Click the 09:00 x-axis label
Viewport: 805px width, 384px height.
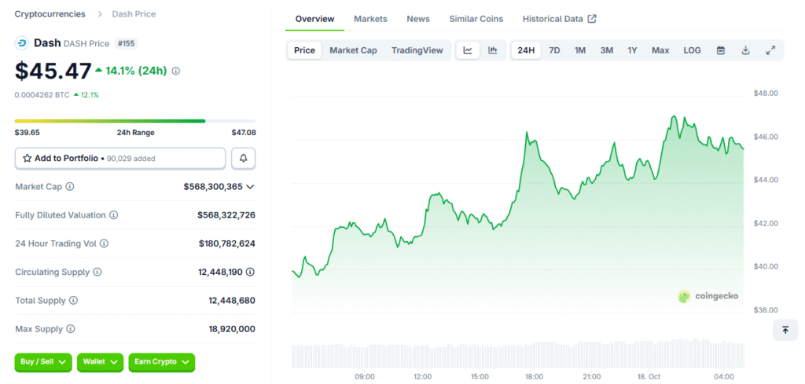pyautogui.click(x=365, y=377)
